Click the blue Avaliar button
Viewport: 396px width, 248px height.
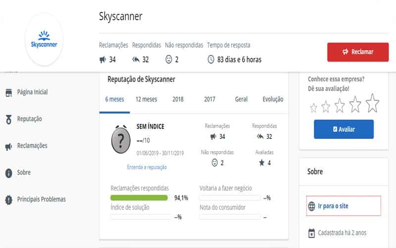point(344,129)
